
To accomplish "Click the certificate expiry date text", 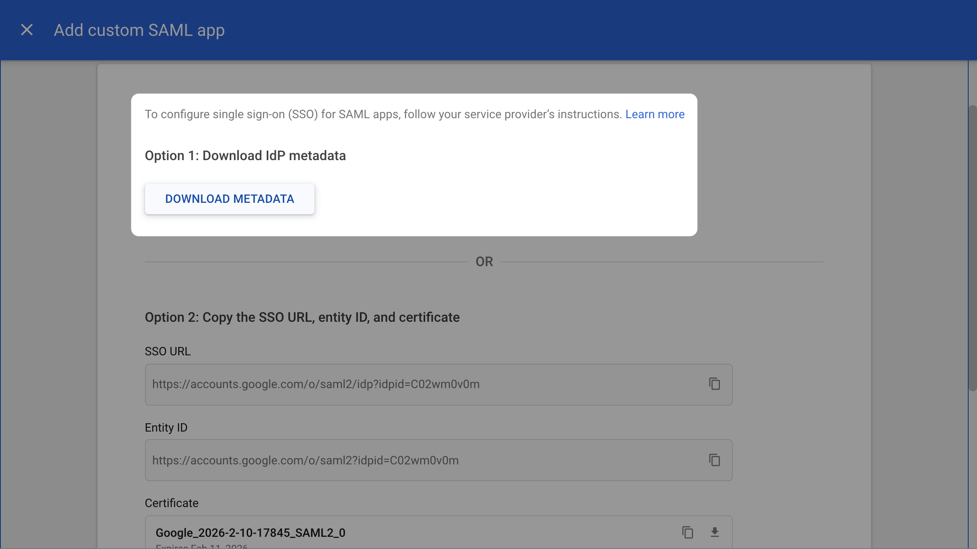I will 202,546.
